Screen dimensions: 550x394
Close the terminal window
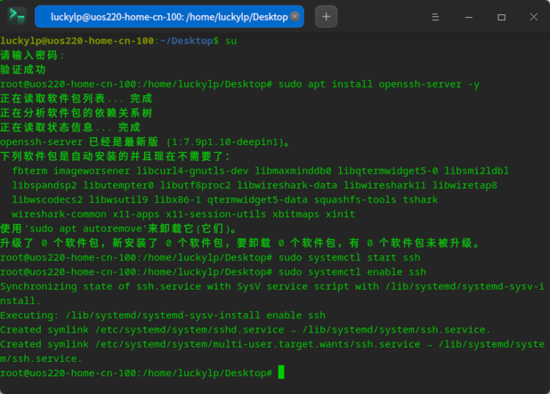pyautogui.click(x=534, y=16)
